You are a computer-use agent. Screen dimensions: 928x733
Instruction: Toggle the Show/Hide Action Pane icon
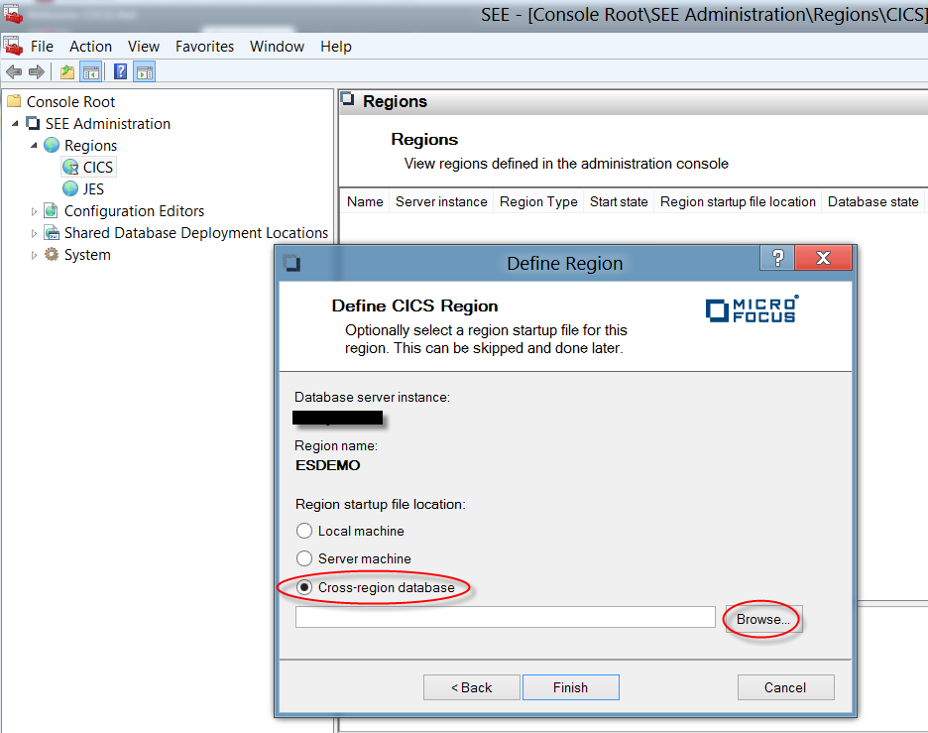tap(145, 72)
